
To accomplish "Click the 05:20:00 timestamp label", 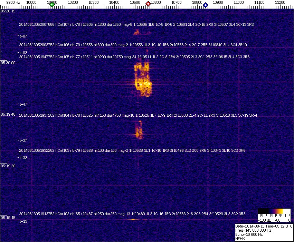I will point(8,63).
